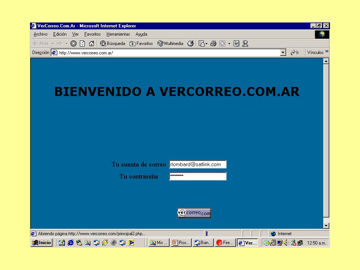Click the address bar URL field
This screenshot has width=360, height=270.
point(169,53)
